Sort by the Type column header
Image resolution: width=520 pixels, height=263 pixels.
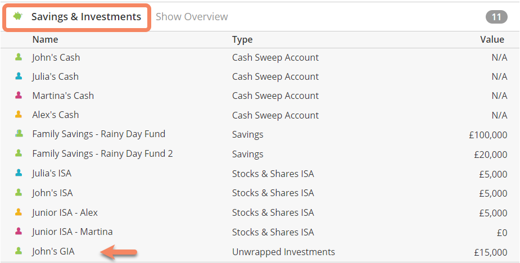click(x=242, y=40)
